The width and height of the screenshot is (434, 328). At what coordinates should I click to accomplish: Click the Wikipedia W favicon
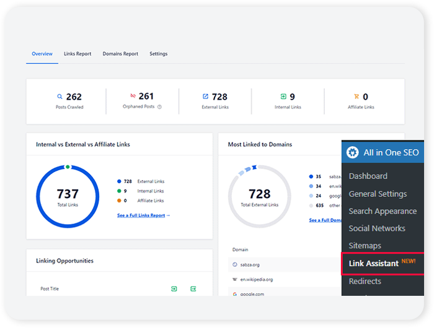235,279
